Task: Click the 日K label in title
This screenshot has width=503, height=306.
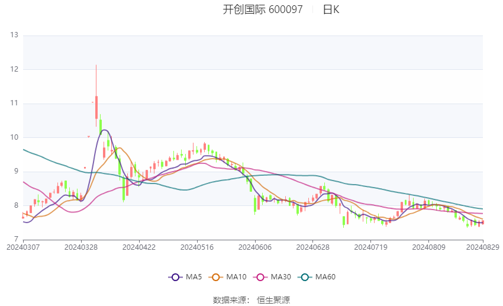Action: (331, 9)
